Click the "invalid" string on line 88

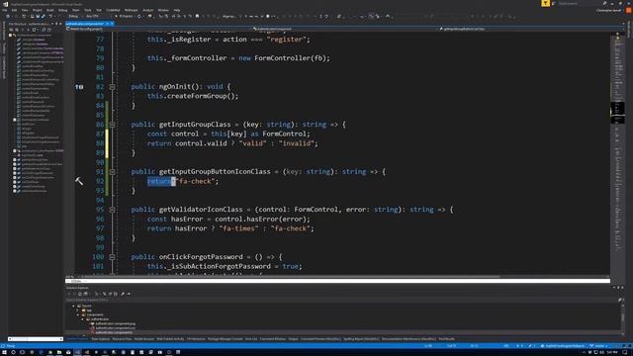(297, 143)
